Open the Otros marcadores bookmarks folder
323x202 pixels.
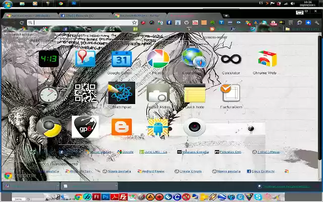pyautogui.click(x=302, y=29)
